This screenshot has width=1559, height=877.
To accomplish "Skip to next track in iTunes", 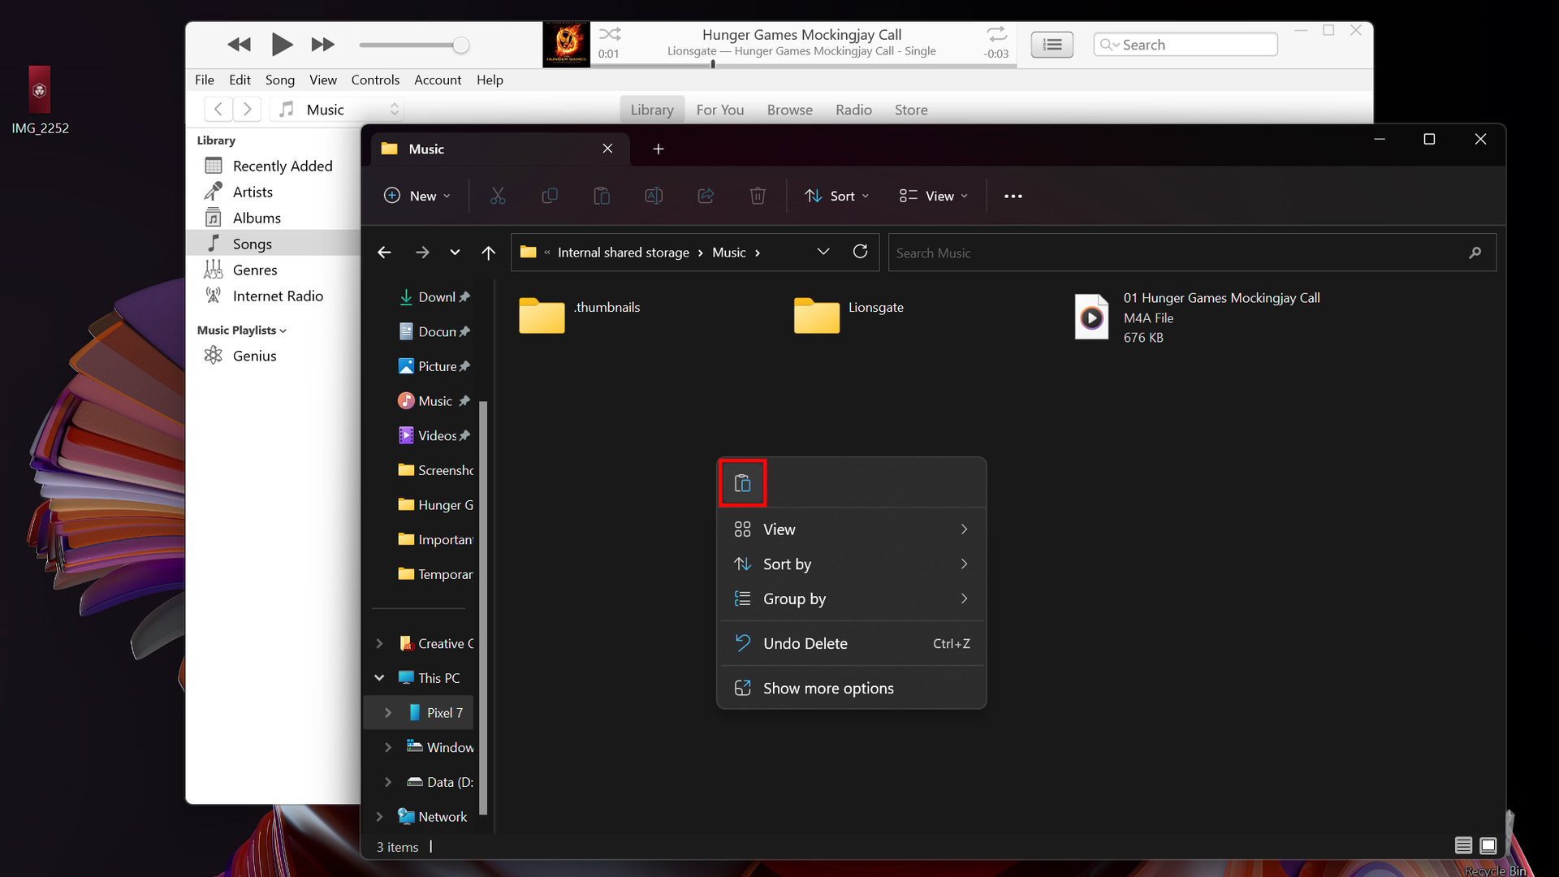I will tap(322, 45).
